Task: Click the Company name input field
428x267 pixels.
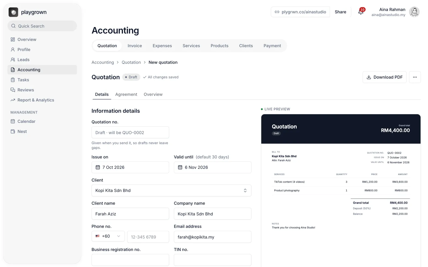Action: tap(213, 214)
